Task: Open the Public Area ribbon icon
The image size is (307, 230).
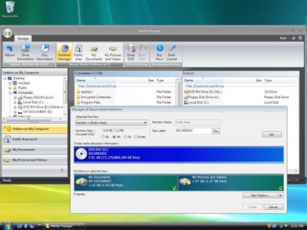Action: 78,51
